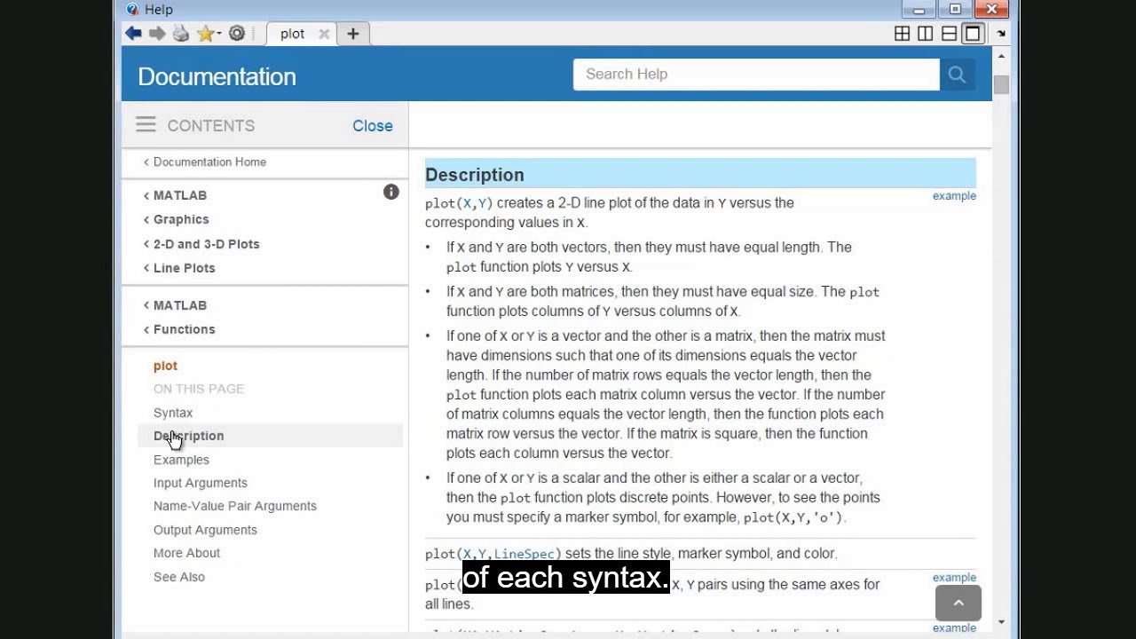Switch to the plot tab
Viewport: 1136px width, 639px height.
pyautogui.click(x=292, y=34)
